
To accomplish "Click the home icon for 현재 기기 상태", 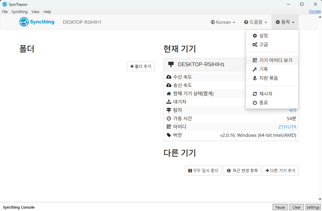I will click(x=169, y=94).
